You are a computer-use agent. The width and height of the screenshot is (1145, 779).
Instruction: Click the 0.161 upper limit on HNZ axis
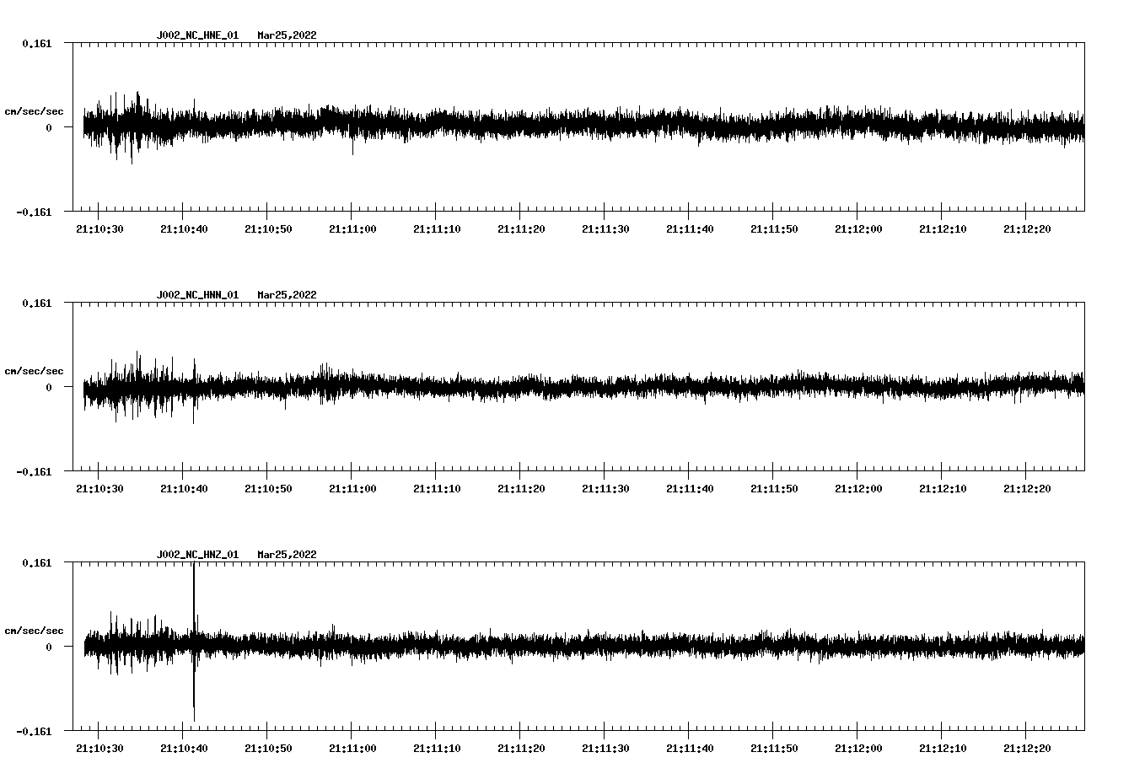coord(37,562)
